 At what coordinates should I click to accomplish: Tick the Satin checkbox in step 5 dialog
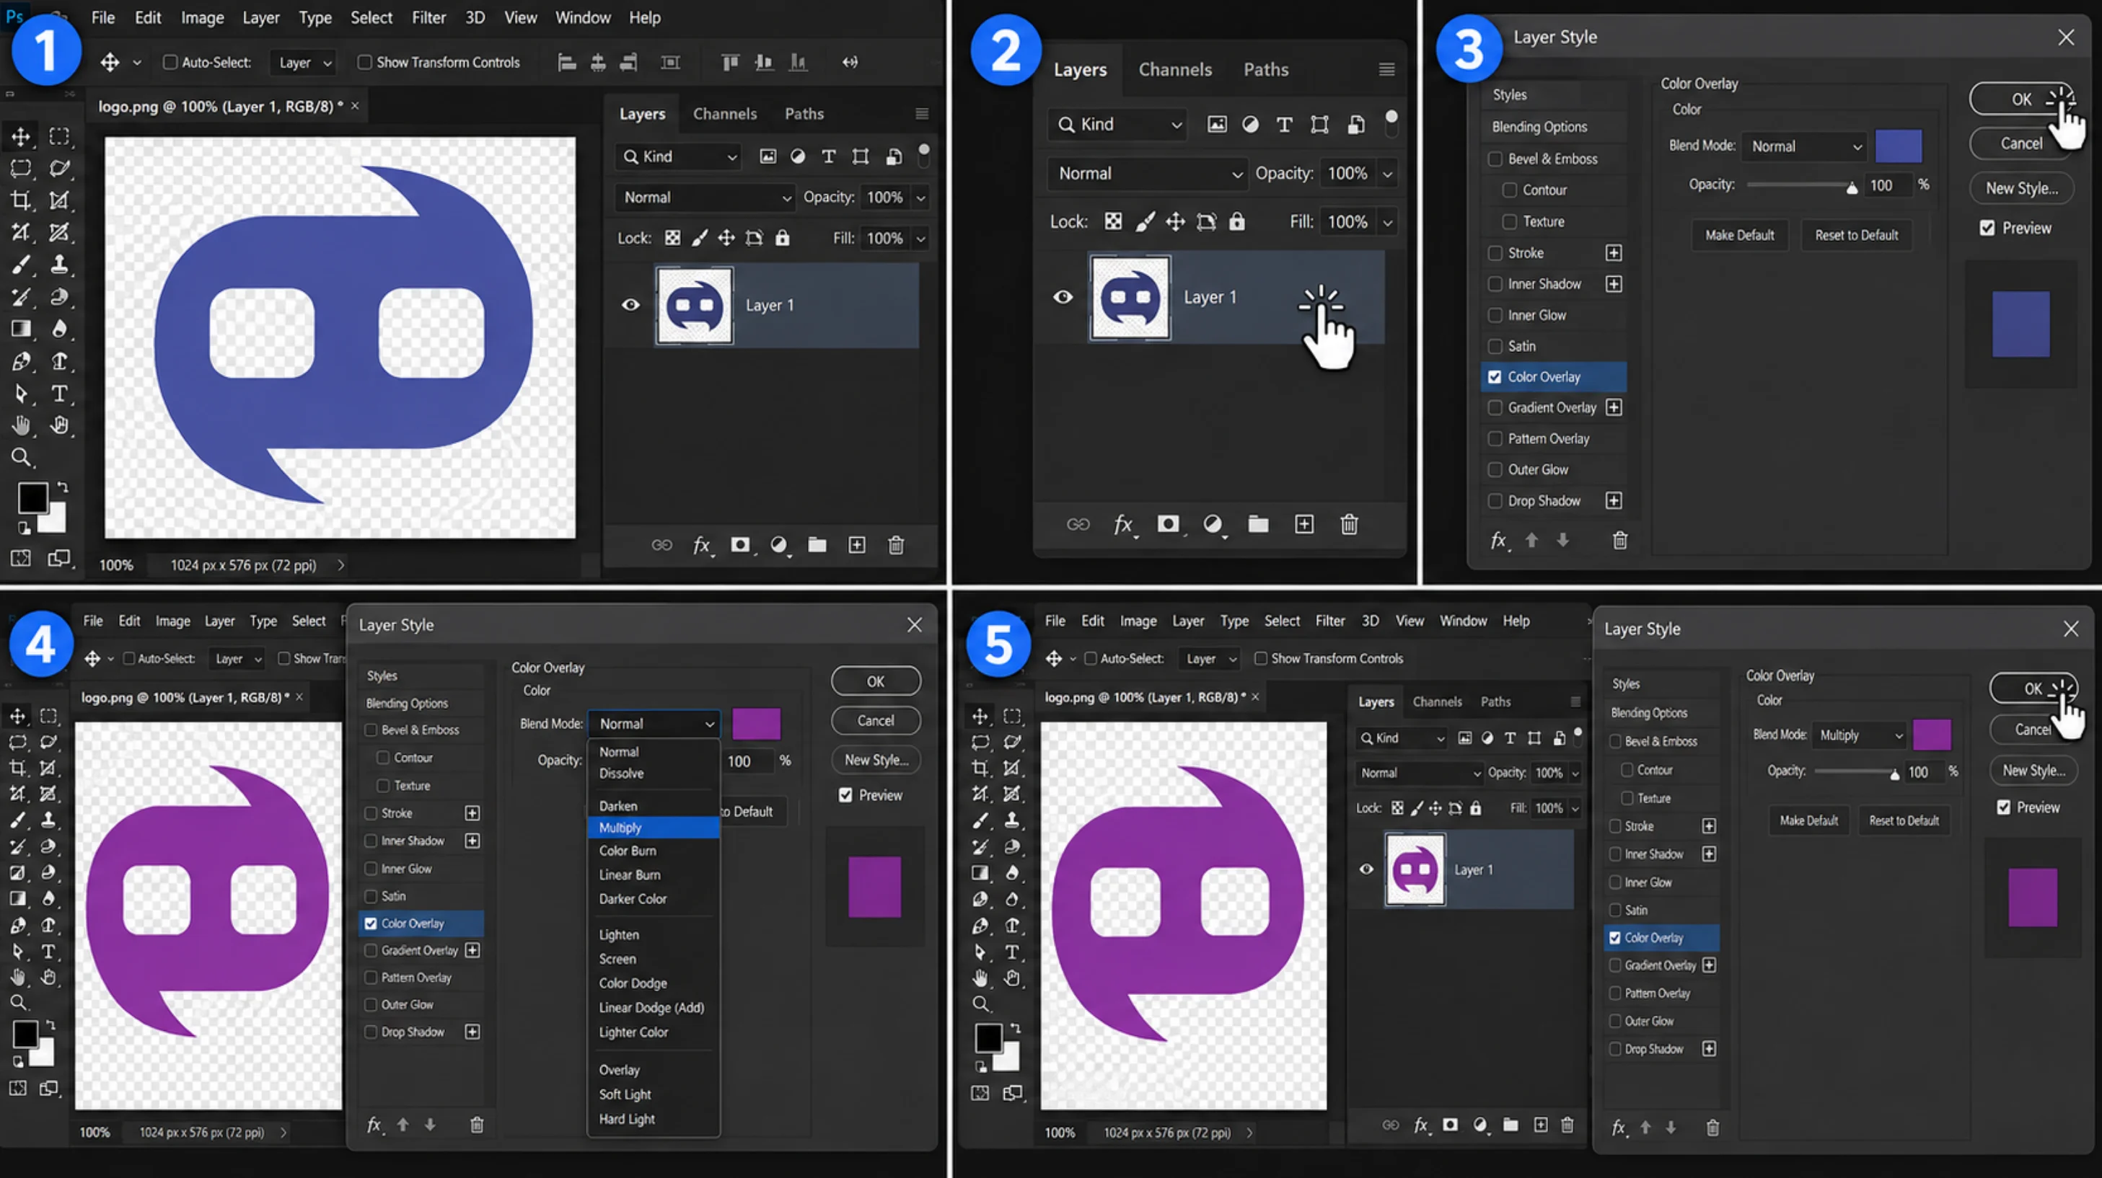1615,910
